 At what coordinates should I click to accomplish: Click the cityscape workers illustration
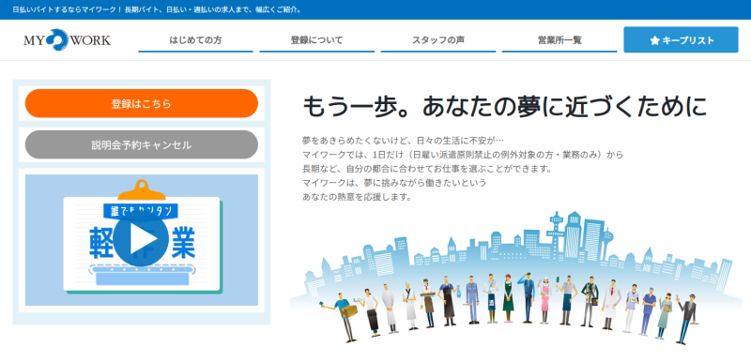pos(515,278)
